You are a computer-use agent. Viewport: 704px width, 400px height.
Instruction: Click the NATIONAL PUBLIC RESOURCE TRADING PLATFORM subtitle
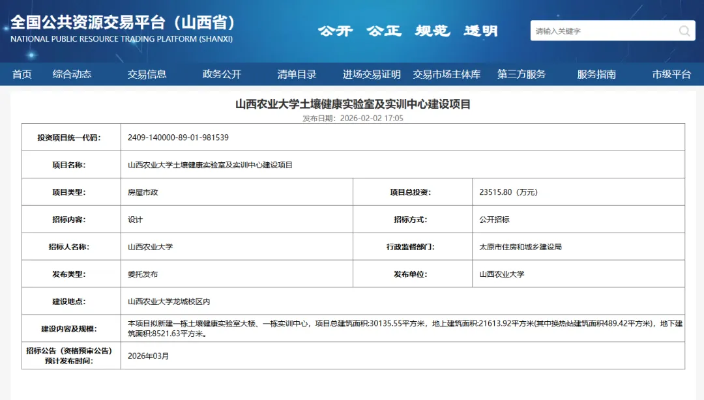point(122,39)
